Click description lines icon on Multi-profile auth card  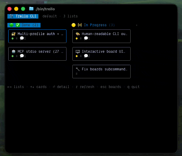coord(17,38)
